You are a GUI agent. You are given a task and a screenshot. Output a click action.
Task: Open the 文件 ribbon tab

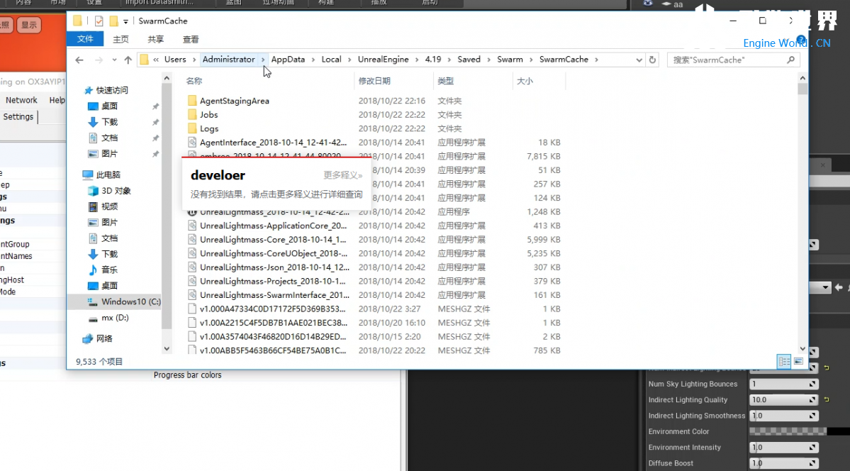click(86, 39)
